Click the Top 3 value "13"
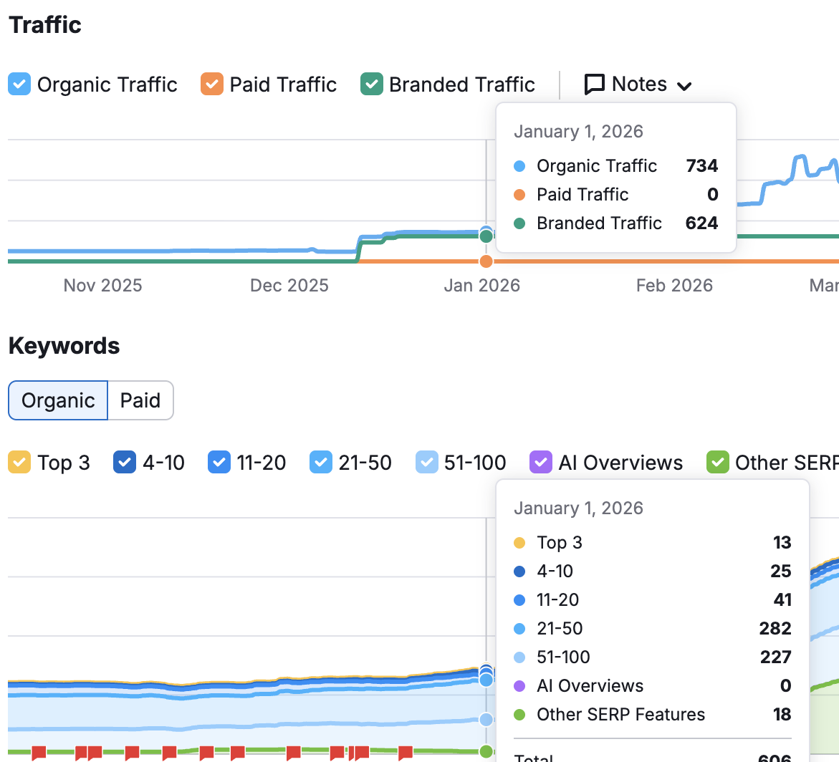The height and width of the screenshot is (762, 839). 782,543
